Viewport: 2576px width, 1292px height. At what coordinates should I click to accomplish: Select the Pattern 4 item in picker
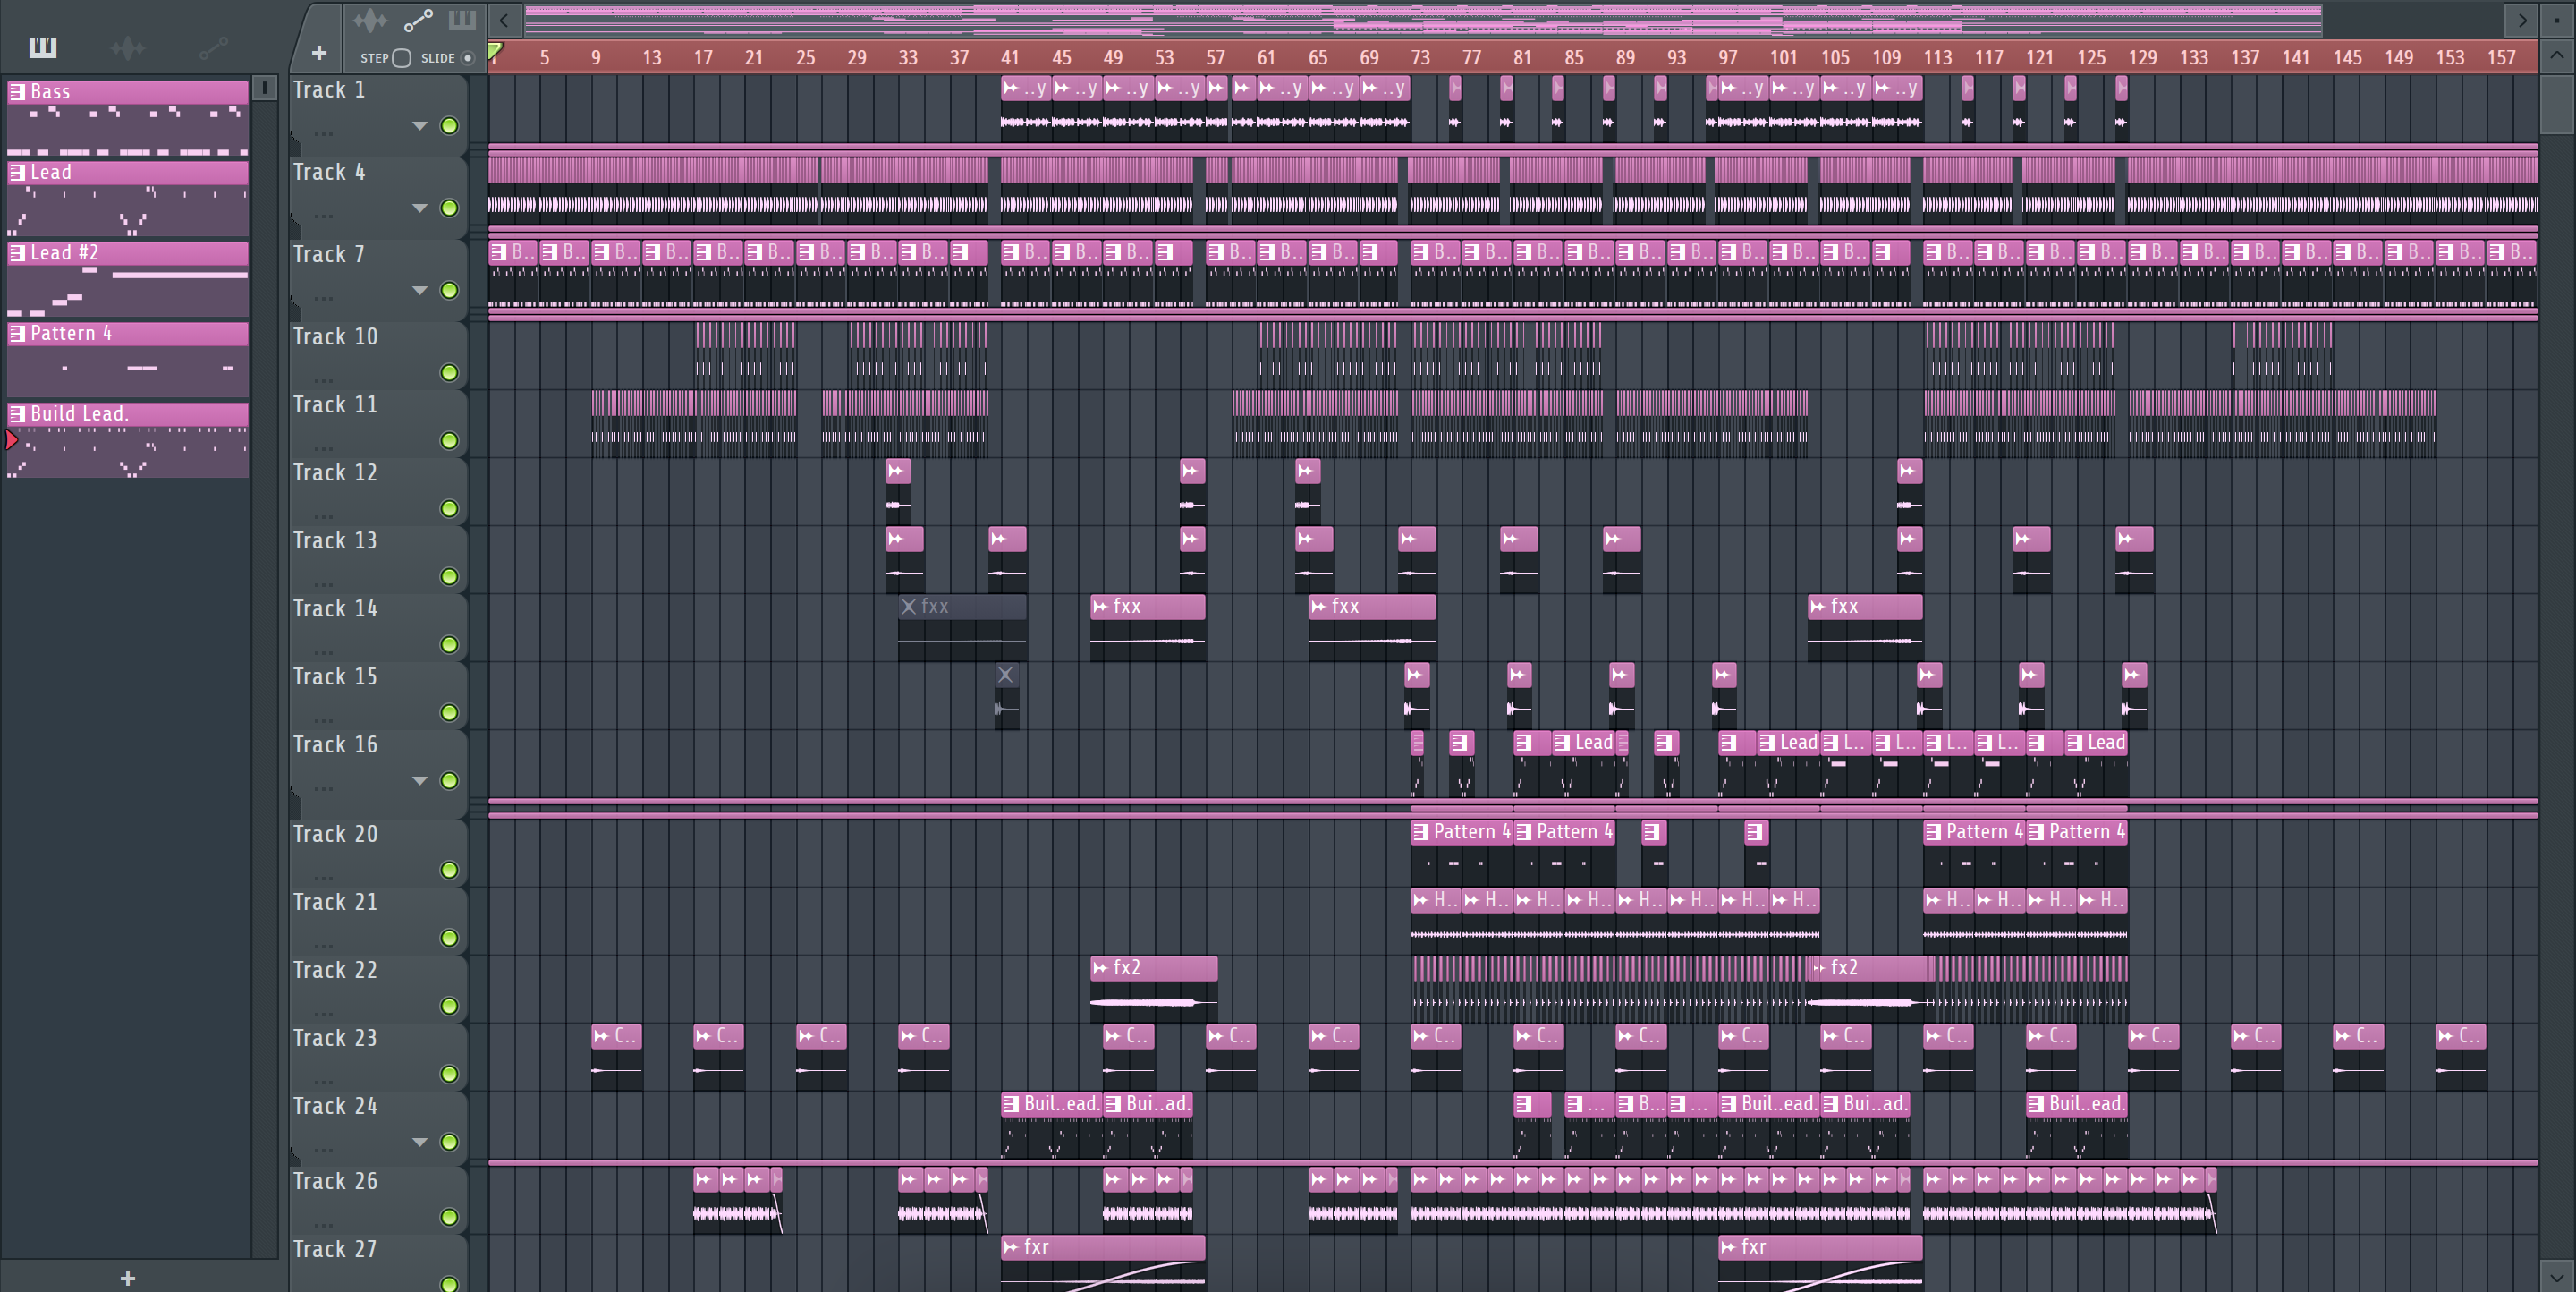(128, 360)
